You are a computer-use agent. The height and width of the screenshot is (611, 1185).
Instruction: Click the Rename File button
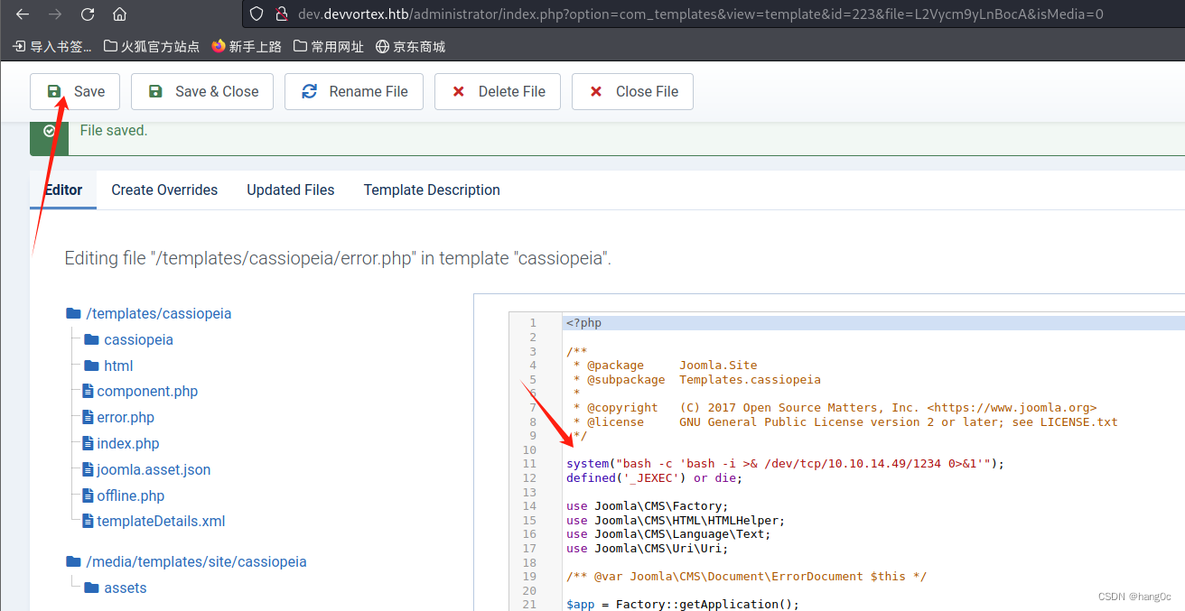[354, 91]
